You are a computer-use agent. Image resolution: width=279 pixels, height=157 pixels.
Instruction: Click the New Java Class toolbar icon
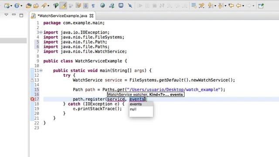[x=17, y=6]
